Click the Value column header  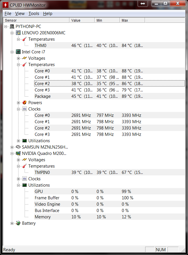point(82,20)
